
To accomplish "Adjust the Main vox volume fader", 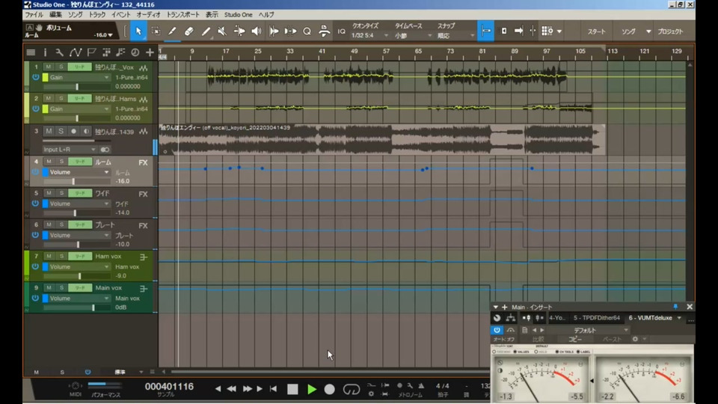I will coord(93,307).
